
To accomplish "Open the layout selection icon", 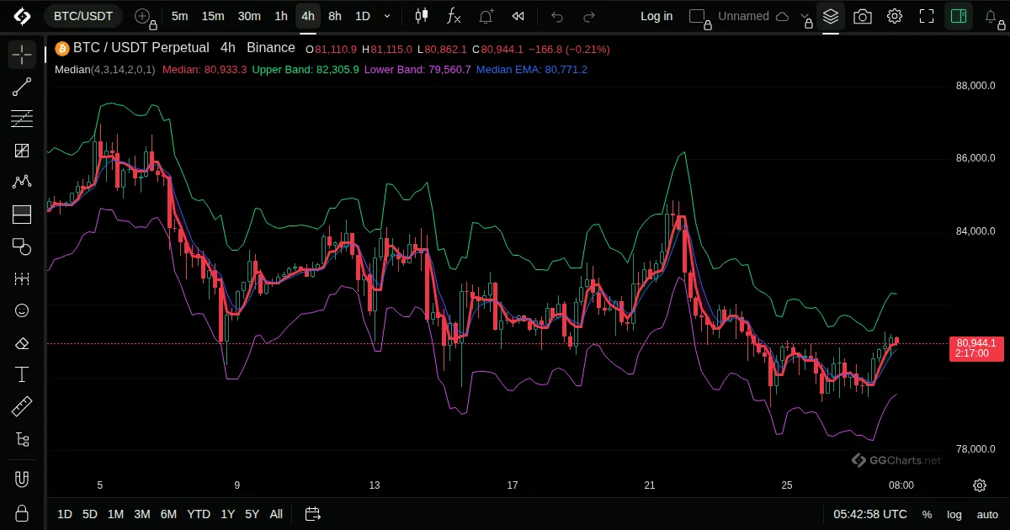I will pos(698,16).
